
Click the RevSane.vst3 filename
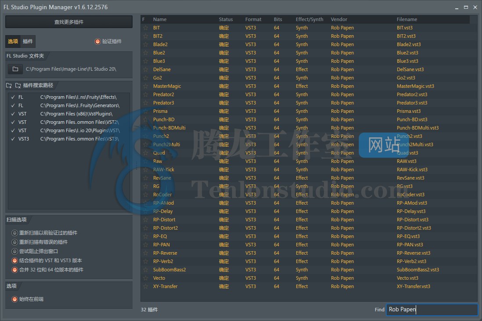point(410,178)
